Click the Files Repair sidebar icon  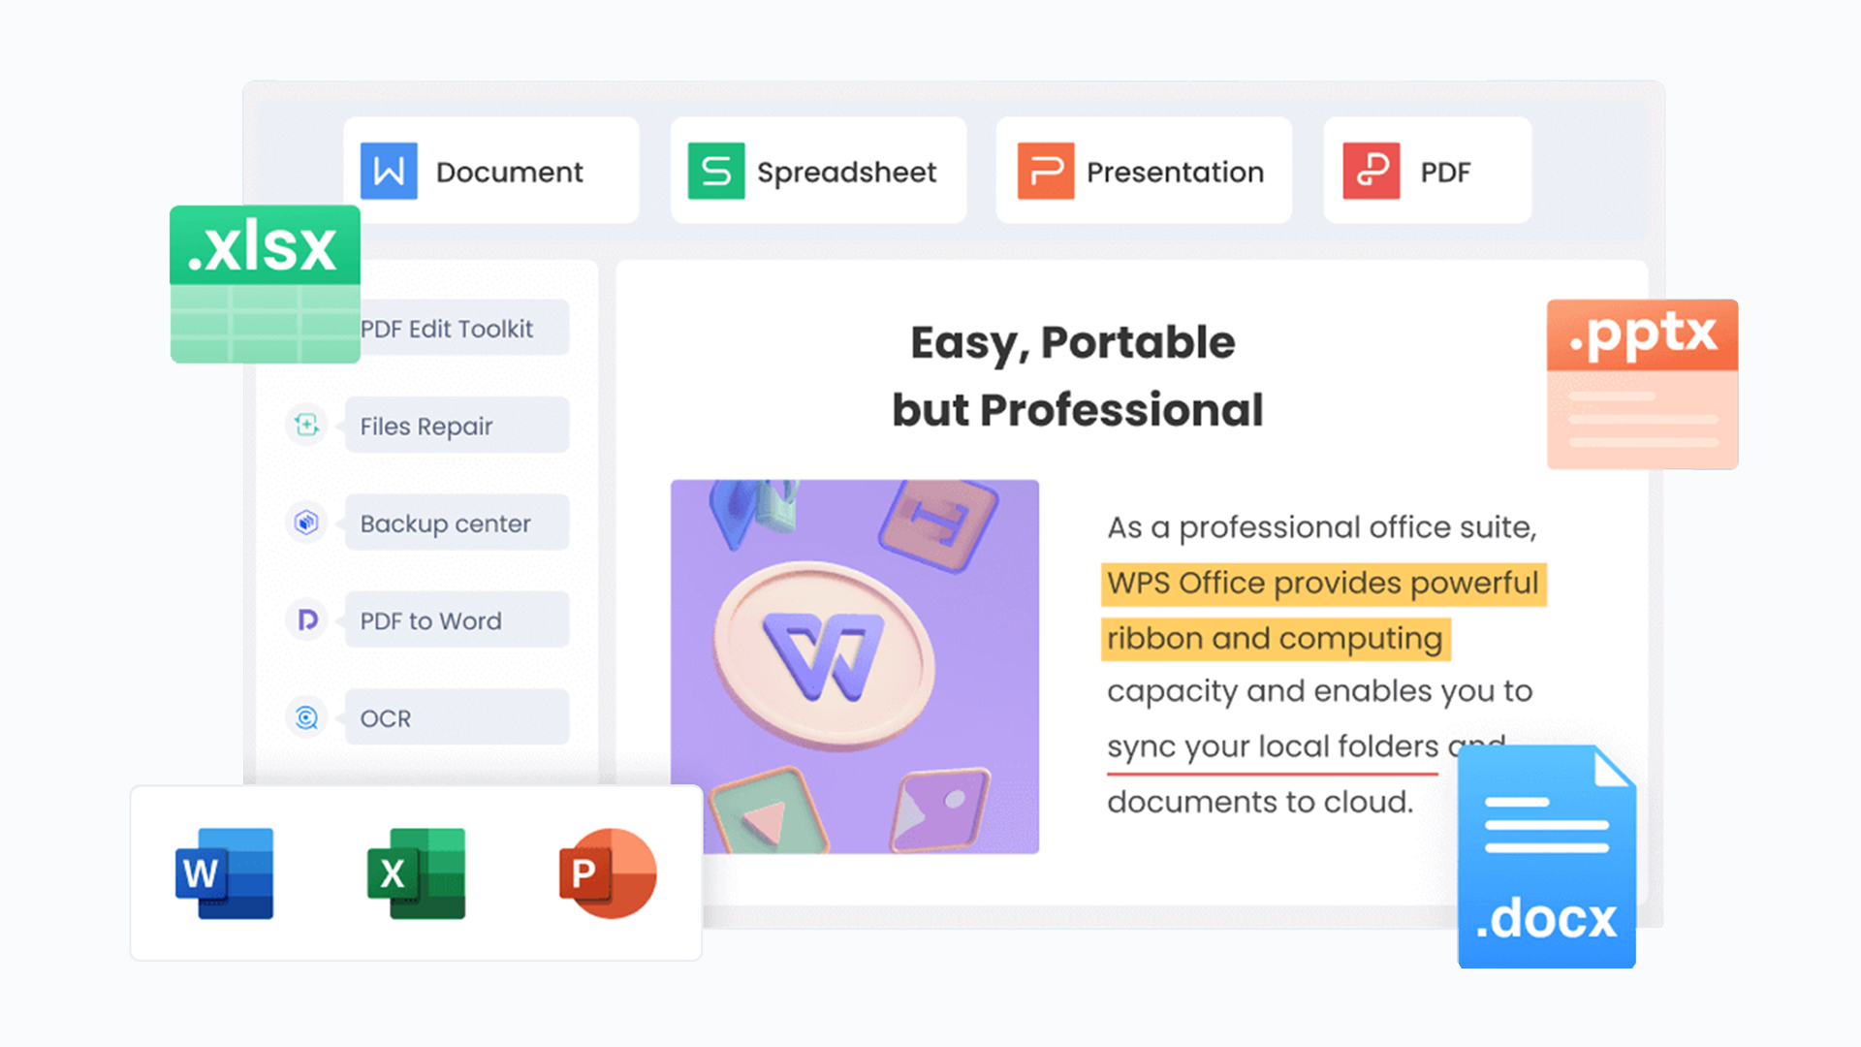(306, 425)
